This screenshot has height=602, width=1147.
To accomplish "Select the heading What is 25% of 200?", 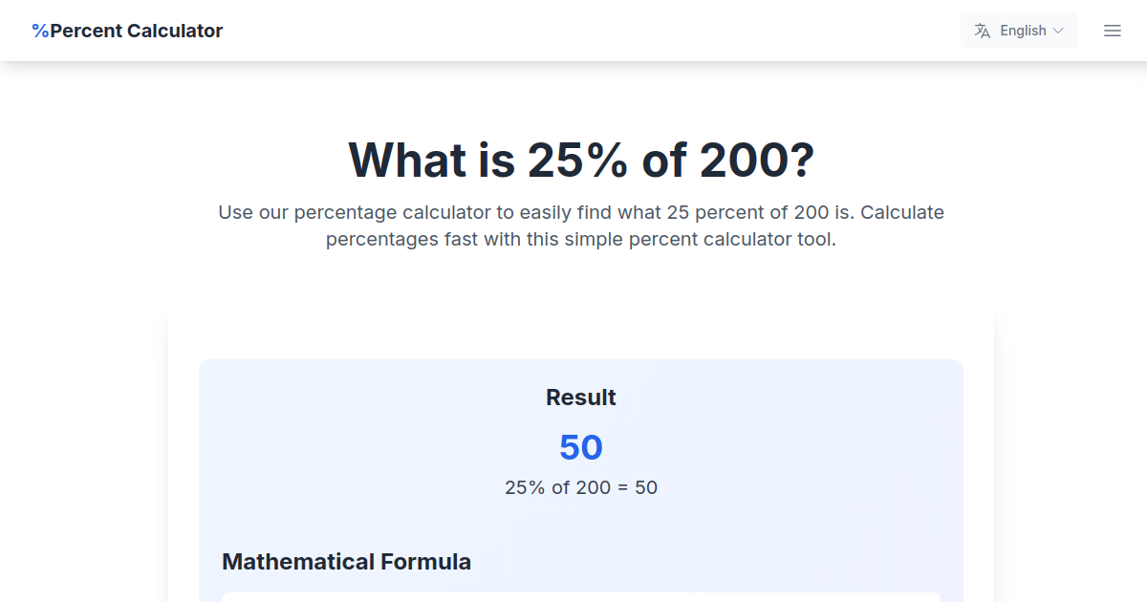I will pyautogui.click(x=580, y=160).
